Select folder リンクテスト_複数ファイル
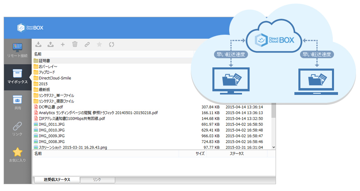 56,101
